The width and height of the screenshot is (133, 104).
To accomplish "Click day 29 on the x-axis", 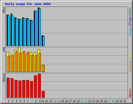I will coord(117,101).
